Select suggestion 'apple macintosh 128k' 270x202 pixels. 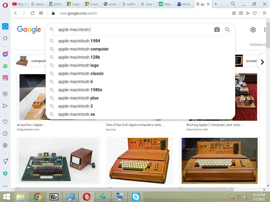140,57
